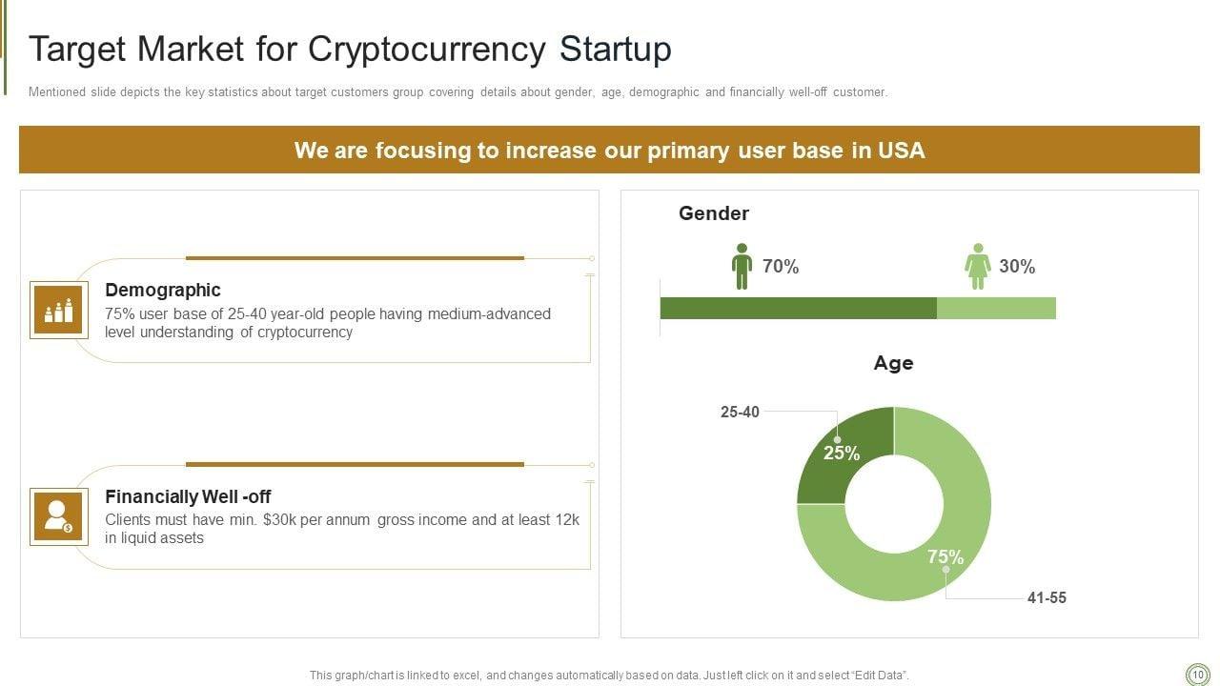Click the Financially Well-off heading
Viewport: 1220px width, 686px height.
[188, 496]
